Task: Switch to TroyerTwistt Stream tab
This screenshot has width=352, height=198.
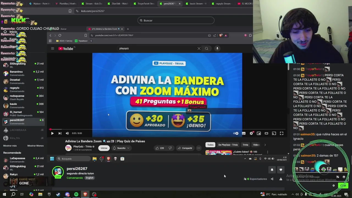Action: click(144, 4)
